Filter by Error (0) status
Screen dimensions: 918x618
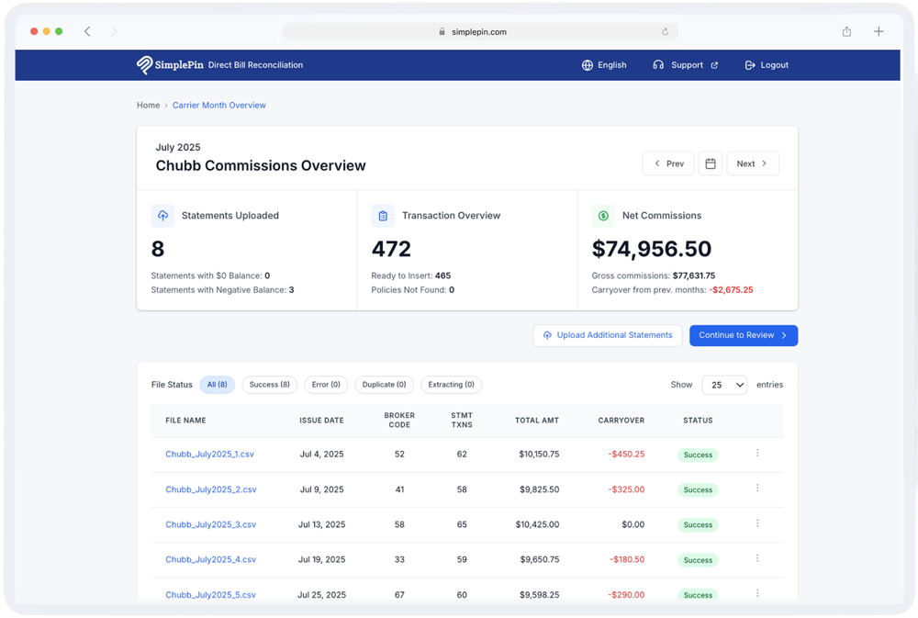pyautogui.click(x=326, y=385)
